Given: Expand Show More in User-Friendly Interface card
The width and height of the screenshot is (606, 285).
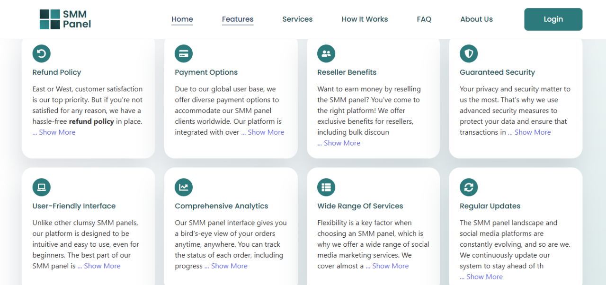Looking at the screenshot, I should coord(99,266).
